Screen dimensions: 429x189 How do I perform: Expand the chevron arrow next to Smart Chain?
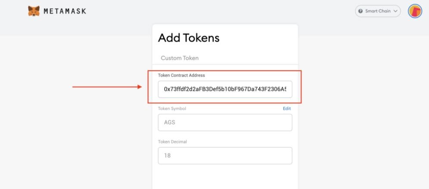395,11
